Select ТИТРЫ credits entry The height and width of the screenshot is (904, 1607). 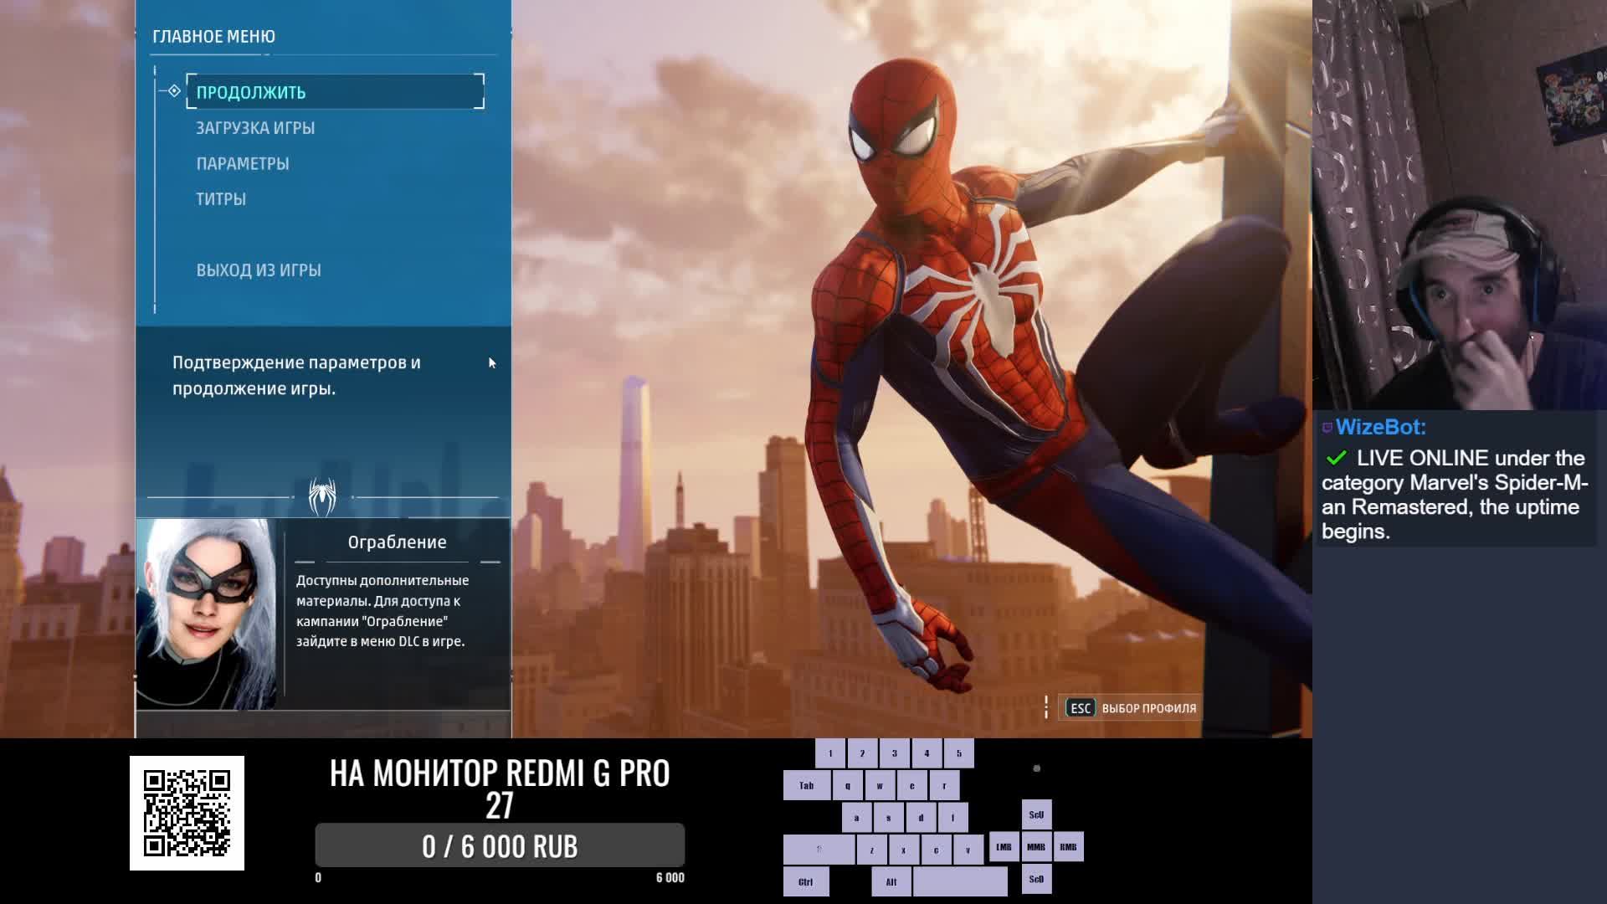[x=221, y=199]
